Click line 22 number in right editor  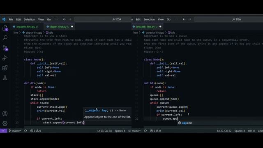[137, 119]
